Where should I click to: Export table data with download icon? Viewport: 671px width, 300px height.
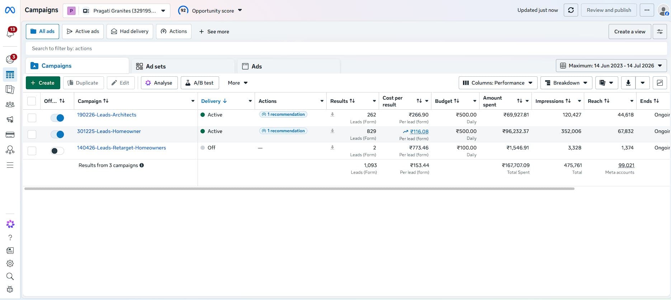tap(628, 83)
